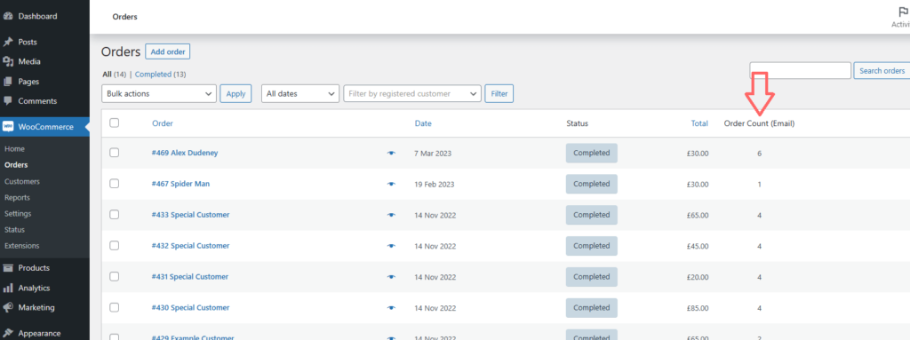Click the £85.00 total cell
910x340 pixels.
698,308
